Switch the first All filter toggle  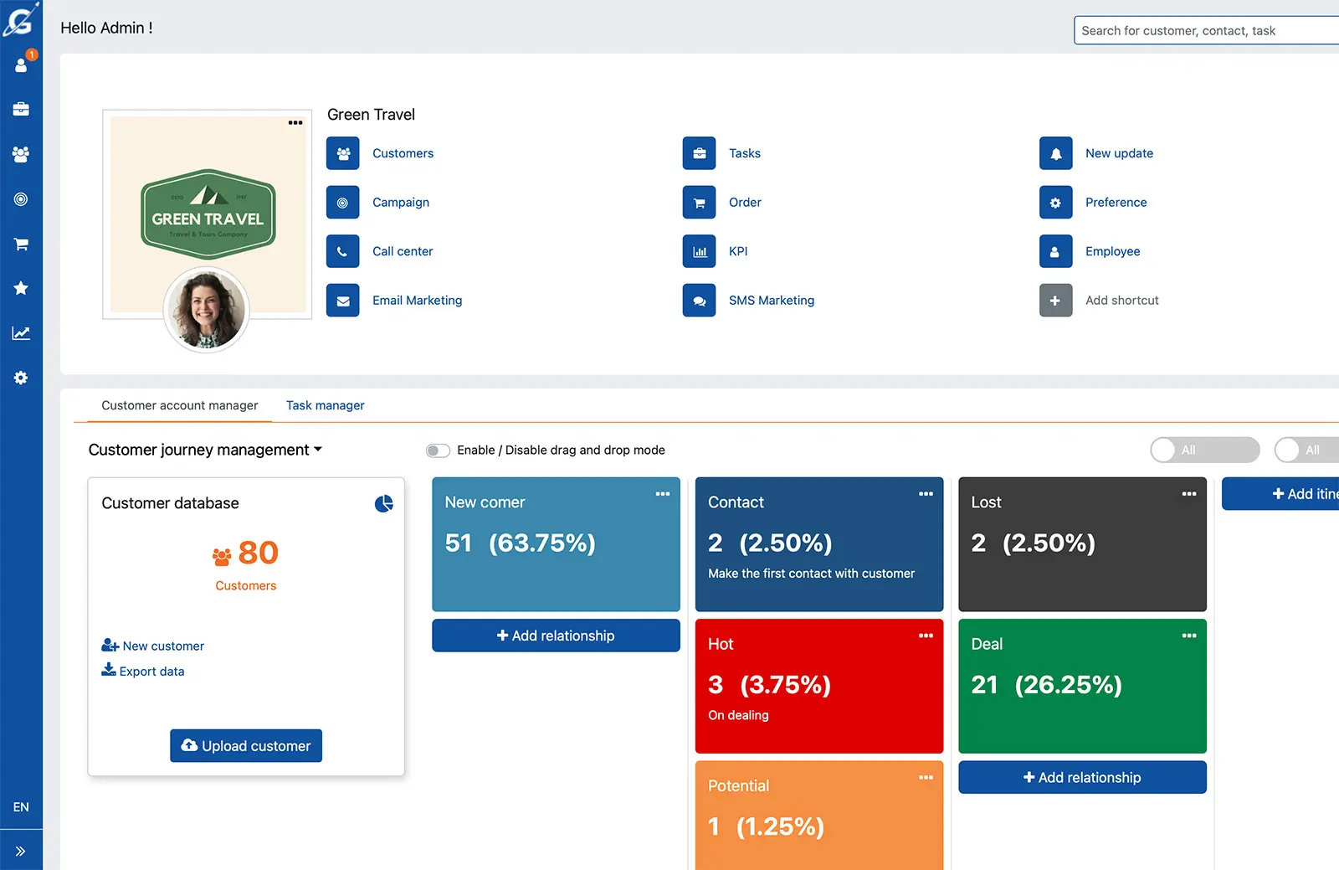pos(1203,450)
